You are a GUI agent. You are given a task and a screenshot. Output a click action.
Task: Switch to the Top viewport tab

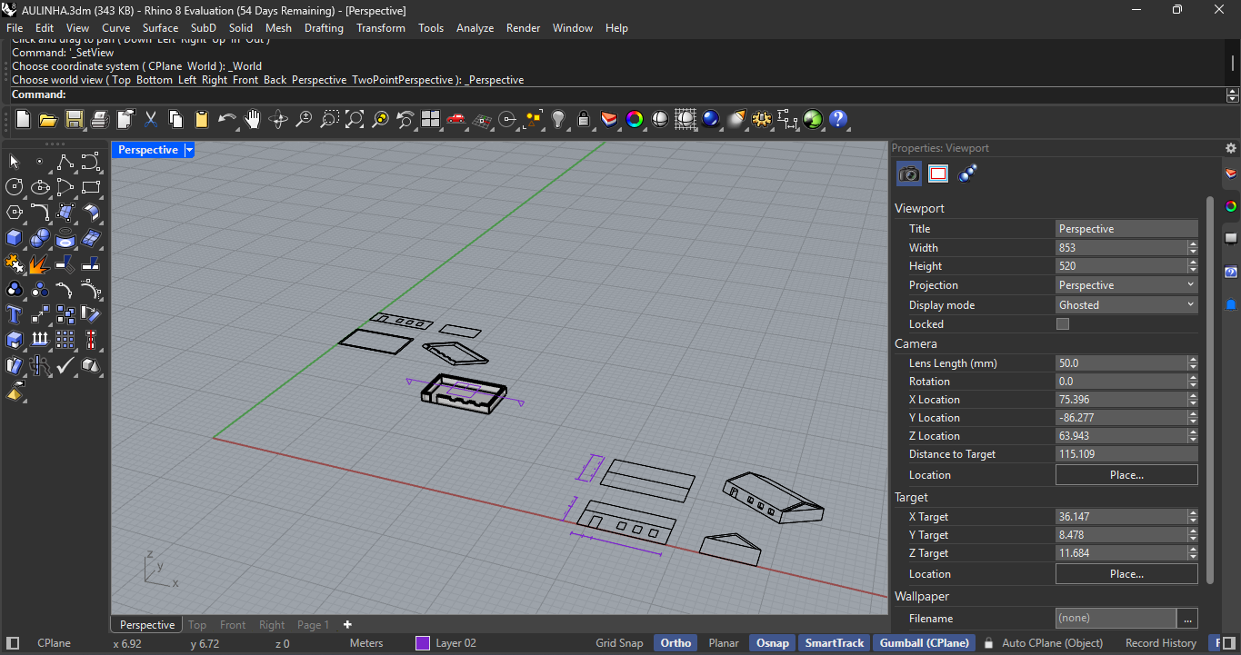196,624
